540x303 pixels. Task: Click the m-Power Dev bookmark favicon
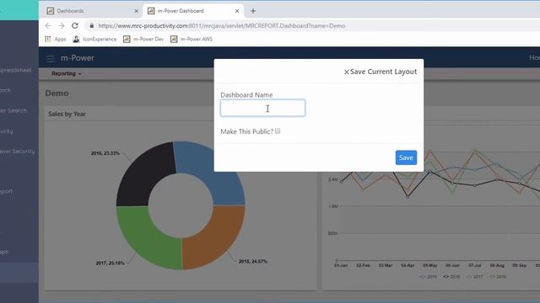[x=127, y=40]
